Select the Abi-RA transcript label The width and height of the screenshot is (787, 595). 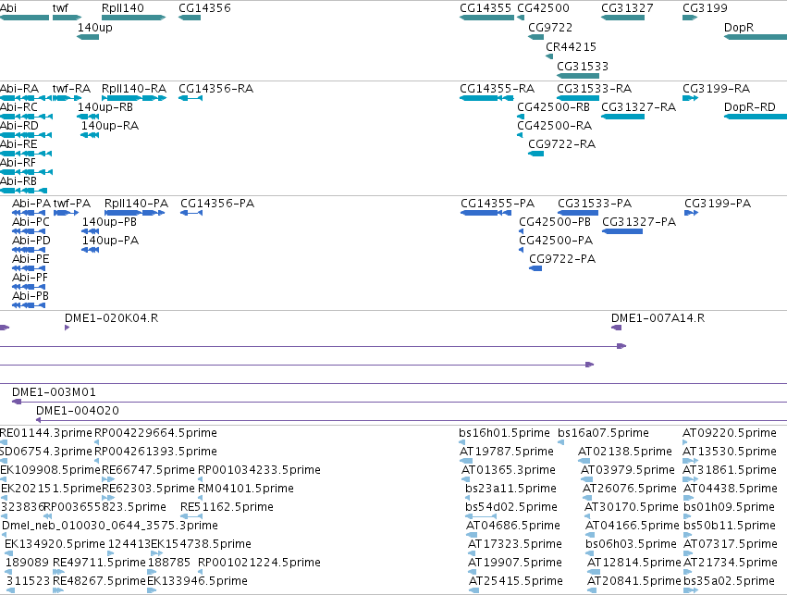coord(19,89)
